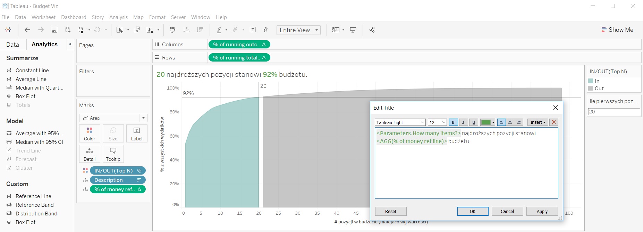Clear title text with the red X
The width and height of the screenshot is (643, 232).
pos(554,122)
